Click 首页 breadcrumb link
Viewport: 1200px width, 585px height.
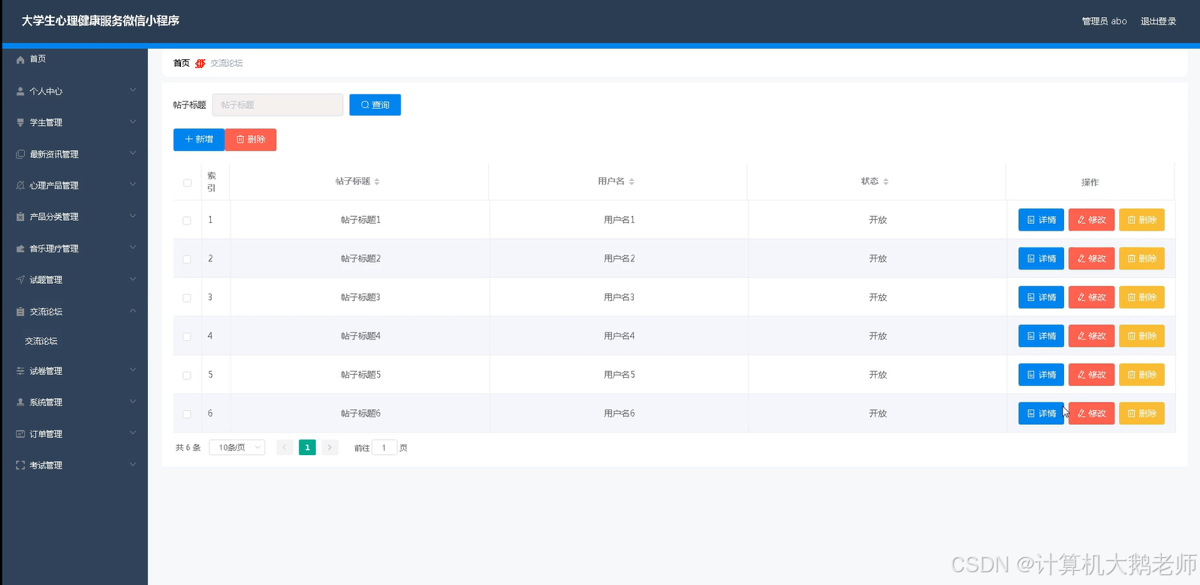pyautogui.click(x=181, y=63)
